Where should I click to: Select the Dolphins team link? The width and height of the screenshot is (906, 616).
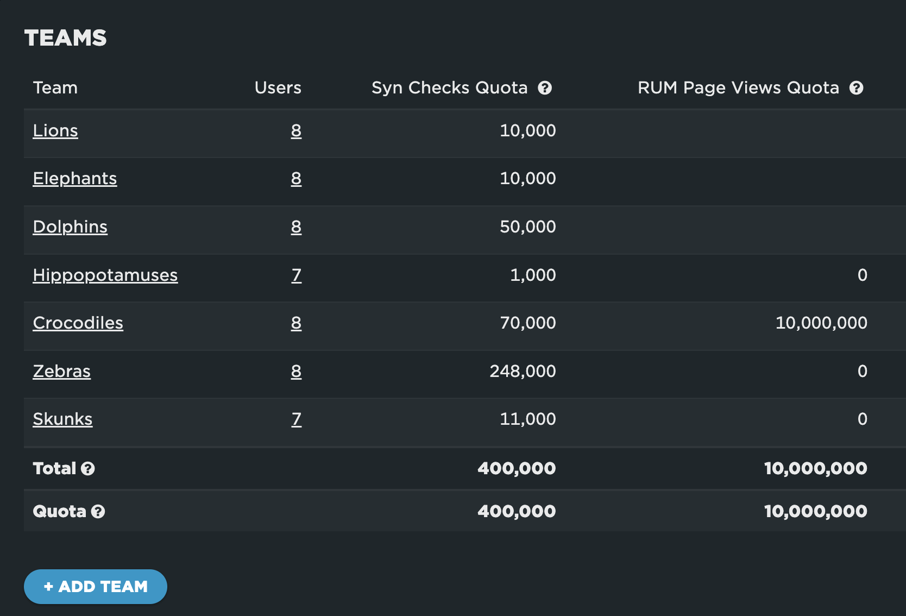(70, 227)
